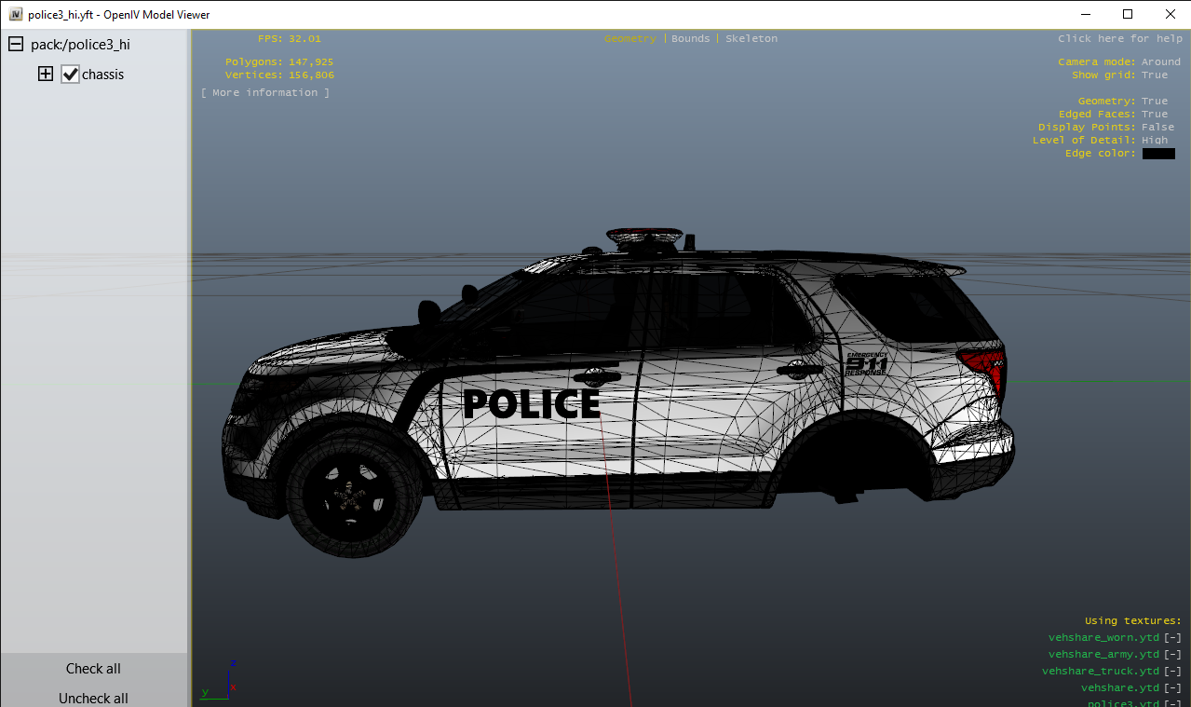Viewport: 1191px width, 707px height.
Task: Change the Level of Detail setting
Action: [1154, 140]
